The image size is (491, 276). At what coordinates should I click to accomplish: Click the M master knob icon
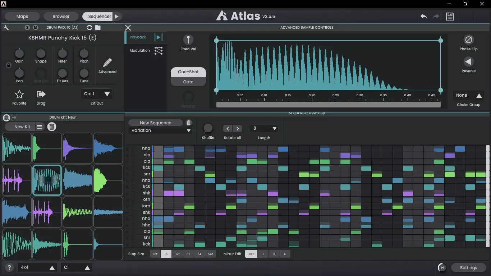click(x=442, y=268)
